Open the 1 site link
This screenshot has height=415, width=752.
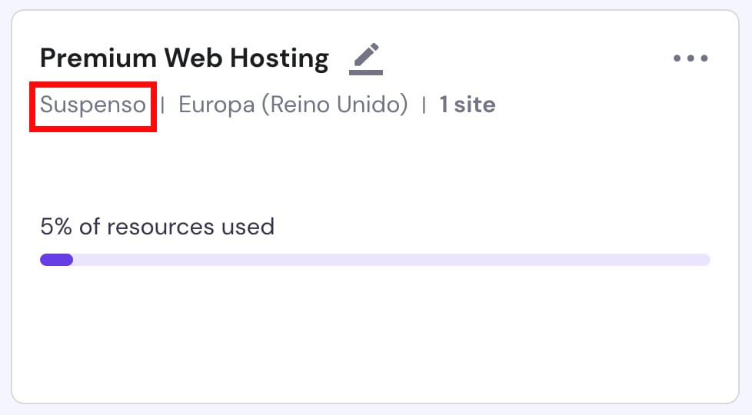[467, 105]
